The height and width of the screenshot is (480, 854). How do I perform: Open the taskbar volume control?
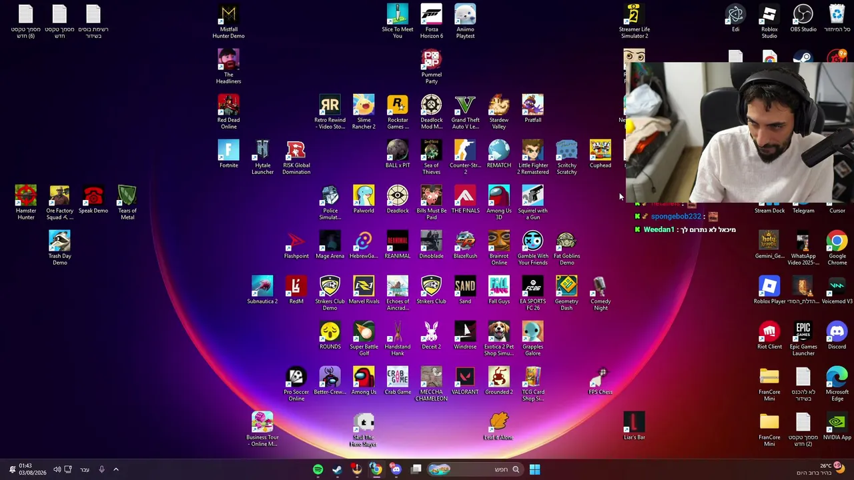(57, 469)
